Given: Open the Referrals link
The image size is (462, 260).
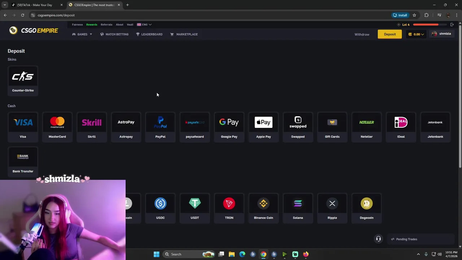Looking at the screenshot, I should [x=106, y=25].
